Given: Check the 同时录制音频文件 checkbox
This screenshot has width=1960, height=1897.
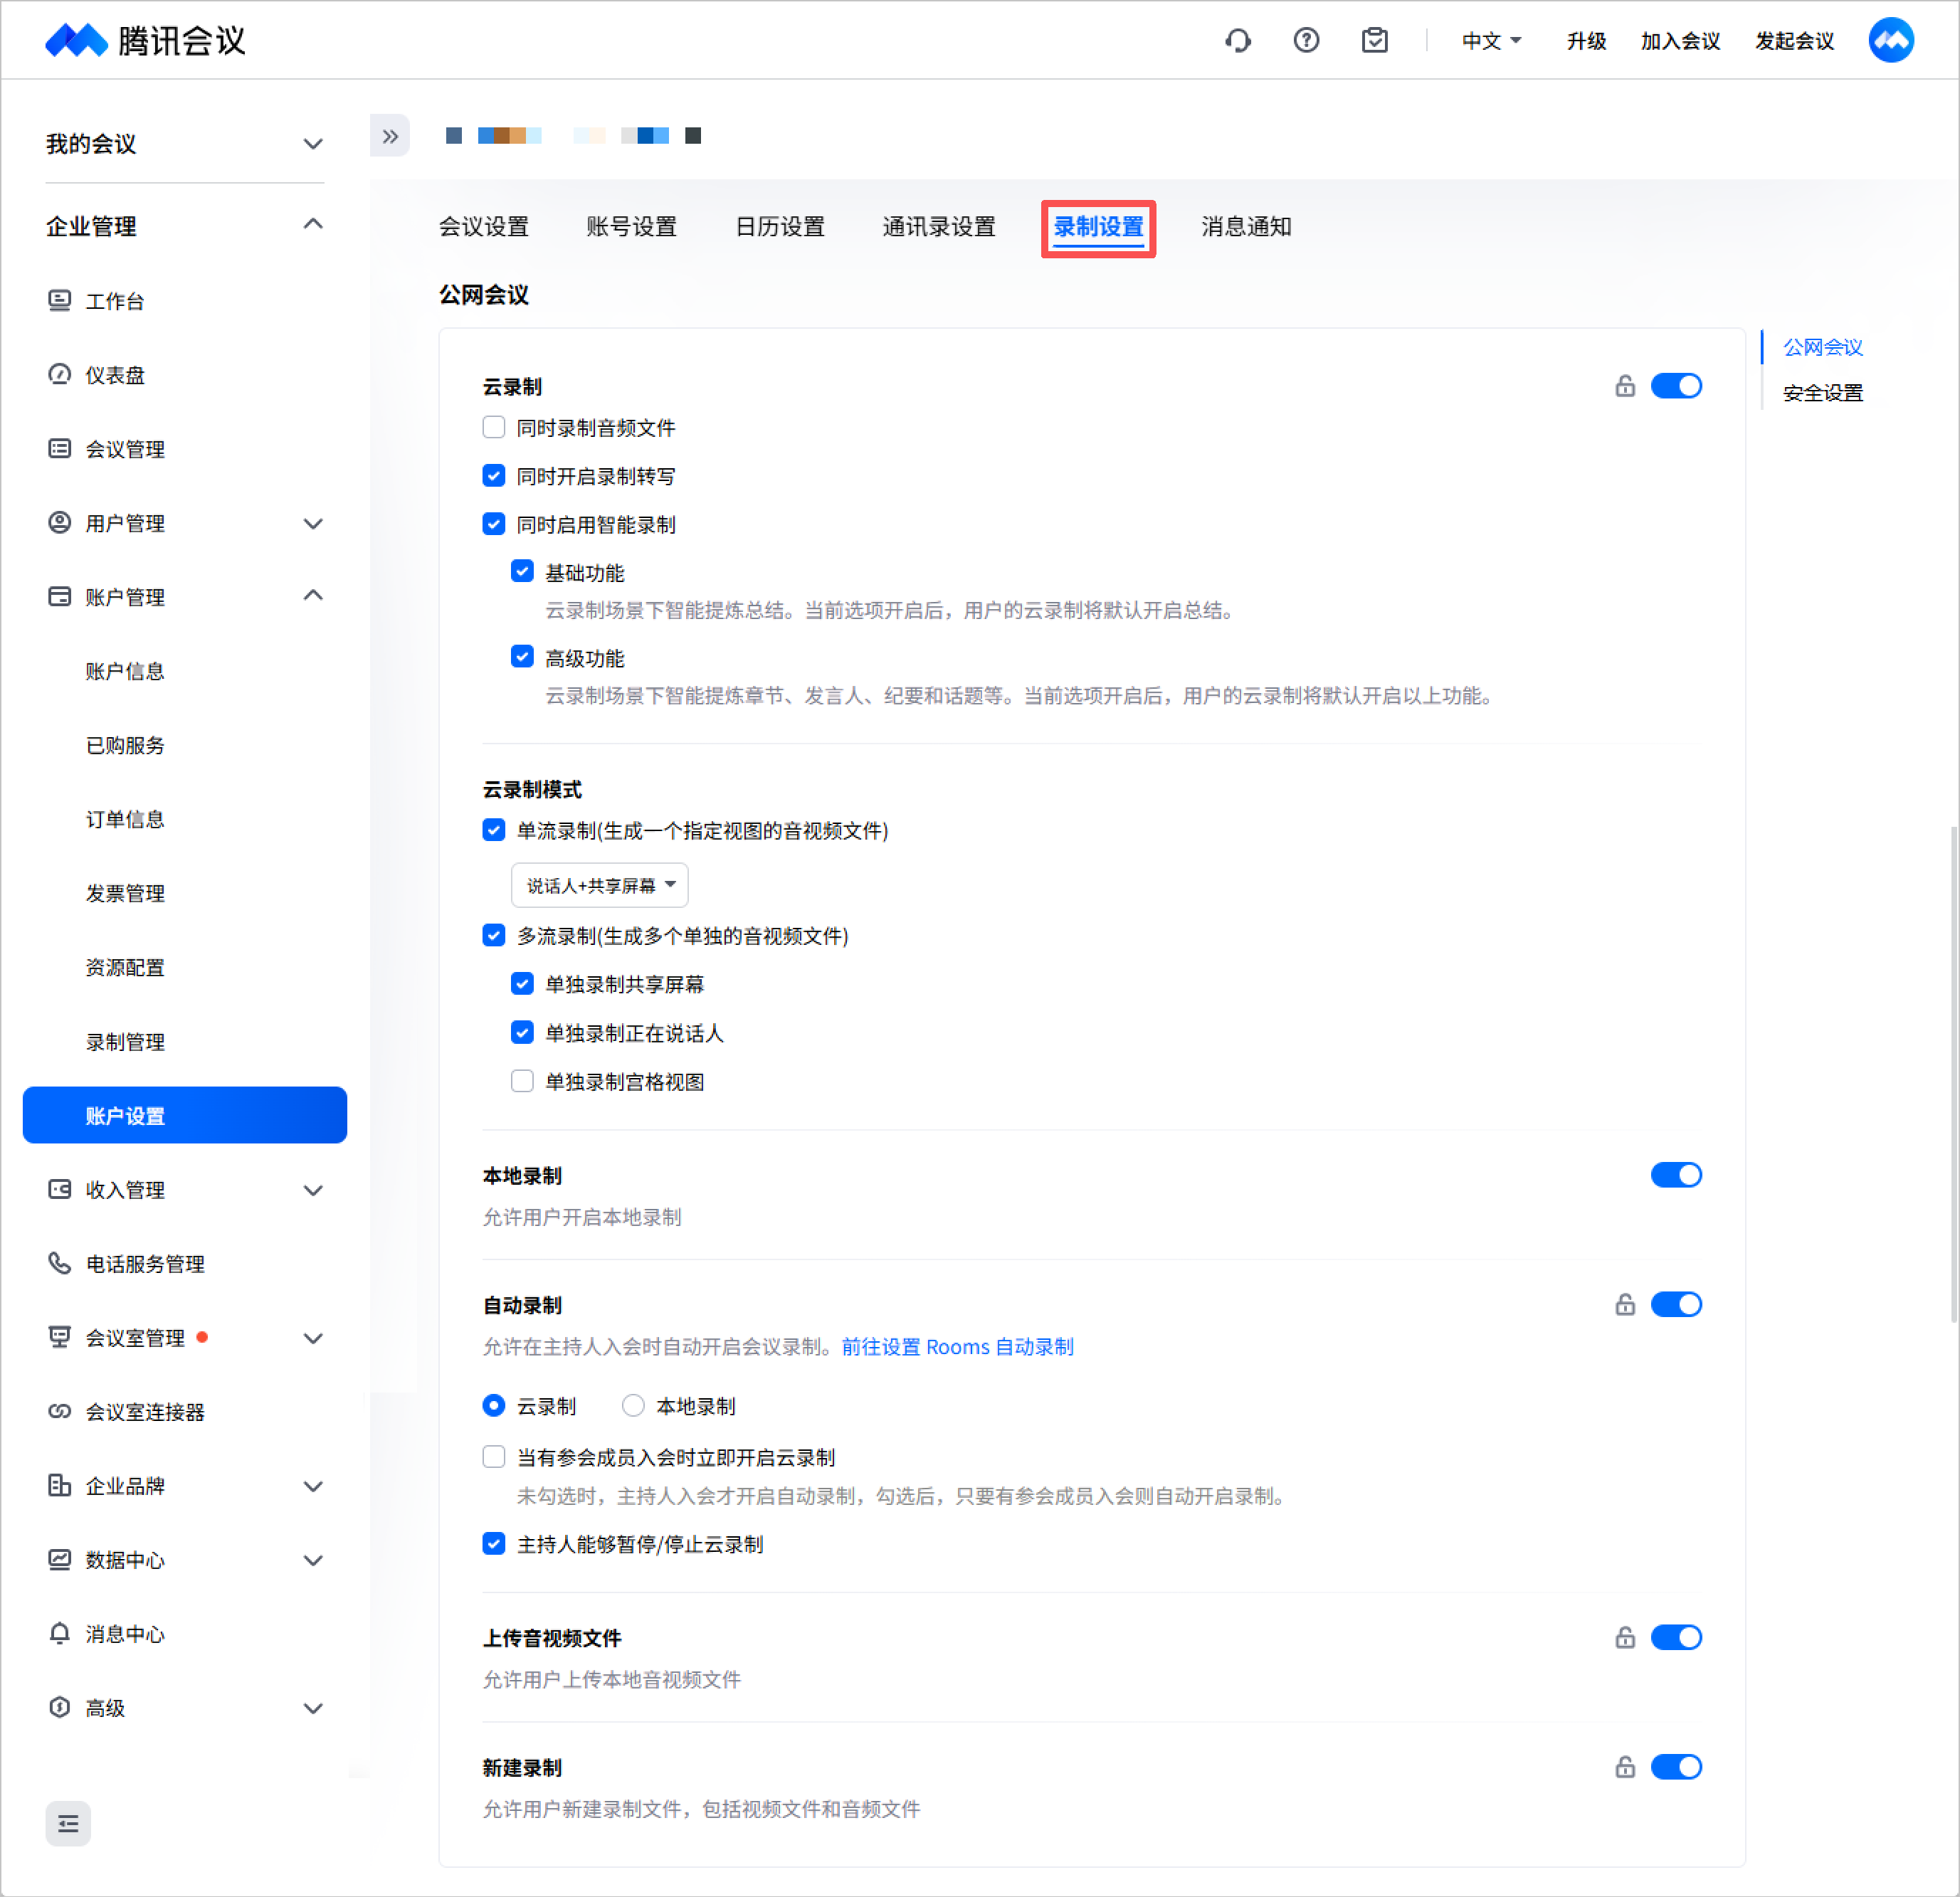Looking at the screenshot, I should [x=494, y=428].
